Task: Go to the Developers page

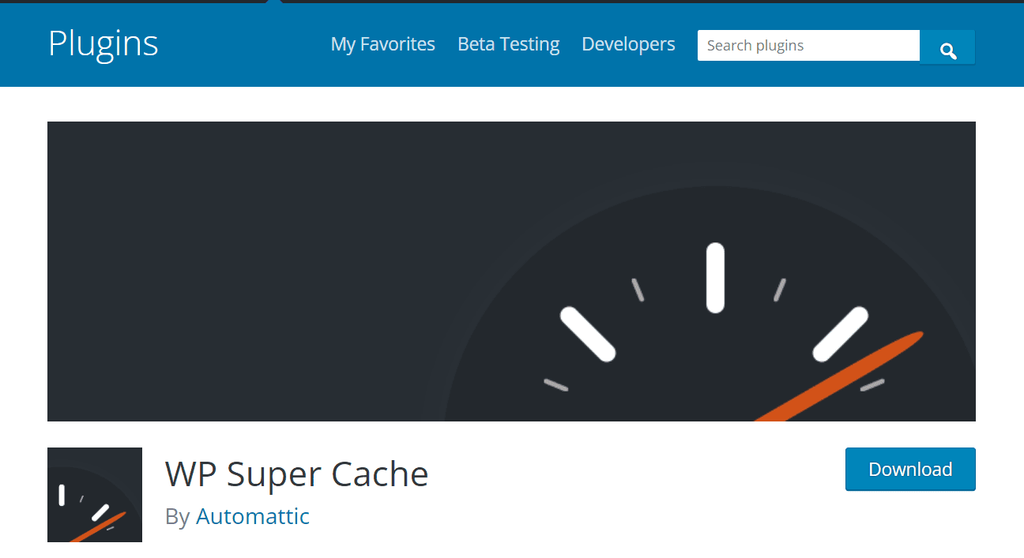Action: 629,44
